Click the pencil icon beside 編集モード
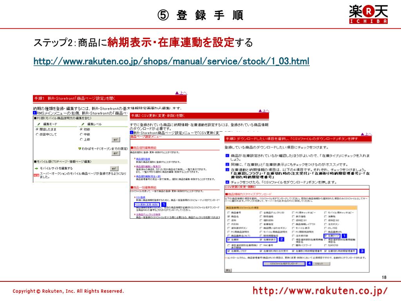Screen dimensions: 401x301 pyautogui.click(x=39, y=124)
